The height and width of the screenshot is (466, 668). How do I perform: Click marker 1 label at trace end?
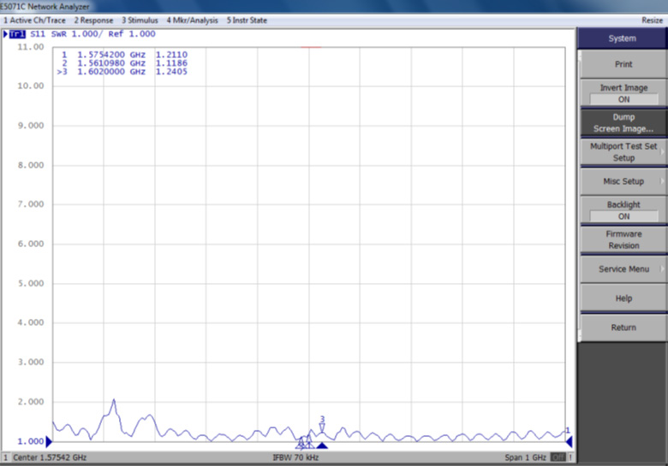(567, 430)
